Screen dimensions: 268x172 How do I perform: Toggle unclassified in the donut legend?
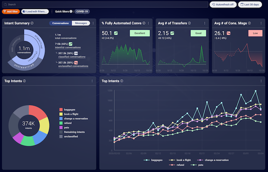click(69, 137)
